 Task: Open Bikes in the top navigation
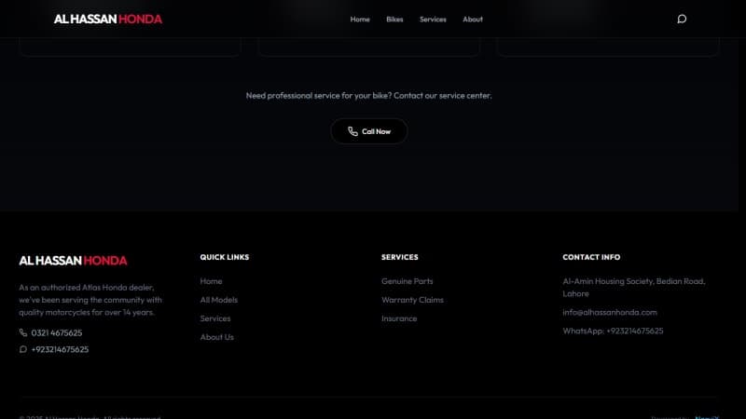pos(394,20)
